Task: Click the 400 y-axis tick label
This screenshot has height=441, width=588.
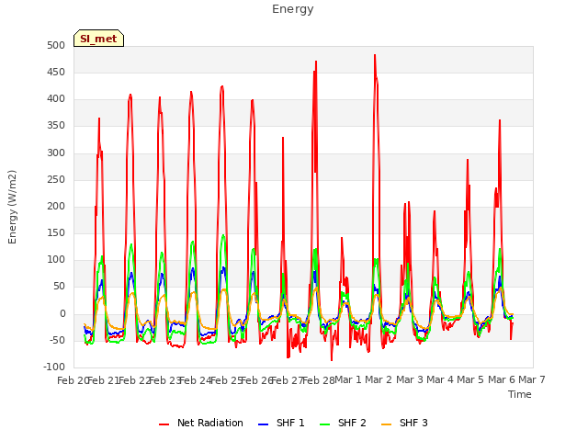Action: [56, 99]
